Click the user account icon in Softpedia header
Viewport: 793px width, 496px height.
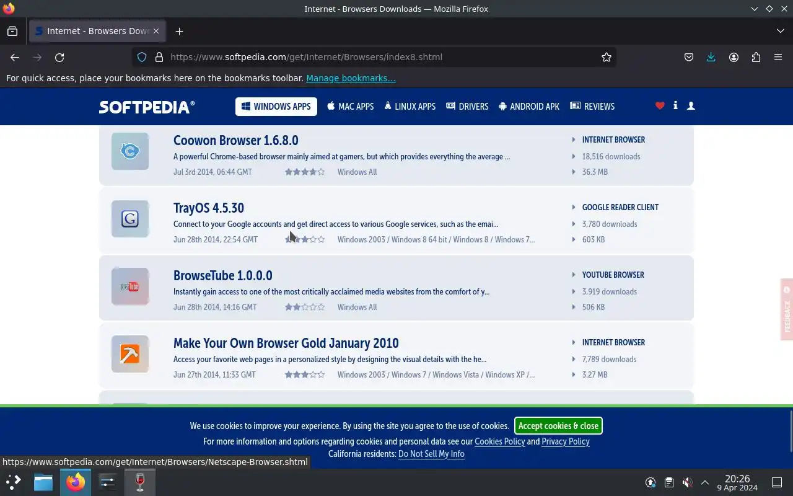(691, 106)
